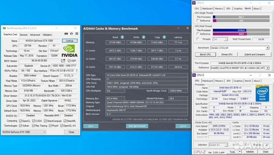This screenshot has height=155, width=274.
Task: Click the GPU-Z Driver Version field
Action: point(48,96)
